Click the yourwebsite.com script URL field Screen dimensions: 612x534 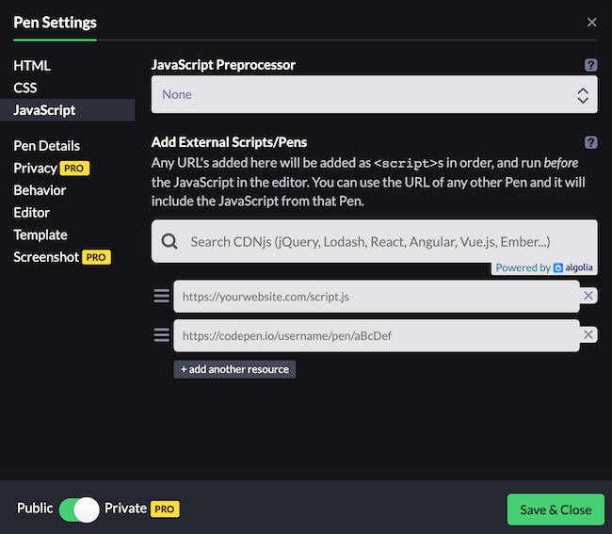point(375,296)
